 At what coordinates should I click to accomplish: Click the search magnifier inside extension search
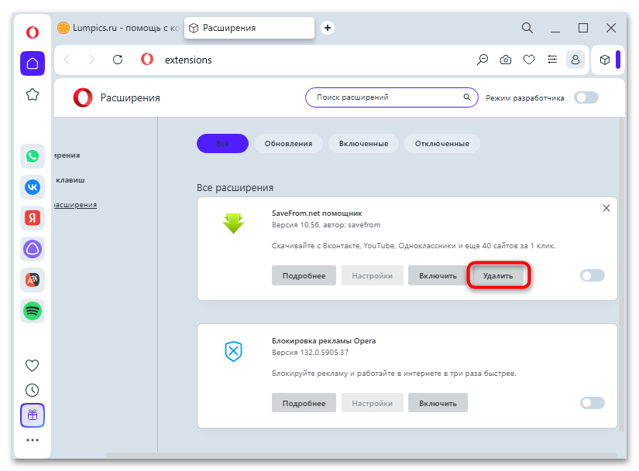(467, 97)
